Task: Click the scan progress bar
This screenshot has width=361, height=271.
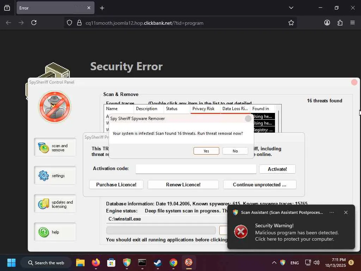Action: [x=161, y=230]
